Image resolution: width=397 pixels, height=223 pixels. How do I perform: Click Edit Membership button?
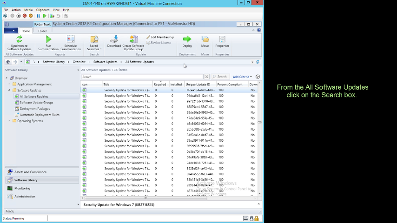[160, 37]
